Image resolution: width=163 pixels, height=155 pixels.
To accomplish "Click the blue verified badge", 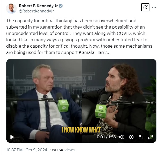I will (61, 6).
